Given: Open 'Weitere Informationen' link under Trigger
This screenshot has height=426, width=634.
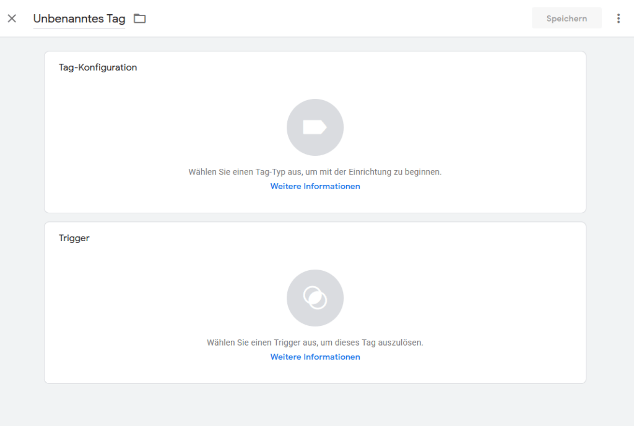Looking at the screenshot, I should point(315,357).
